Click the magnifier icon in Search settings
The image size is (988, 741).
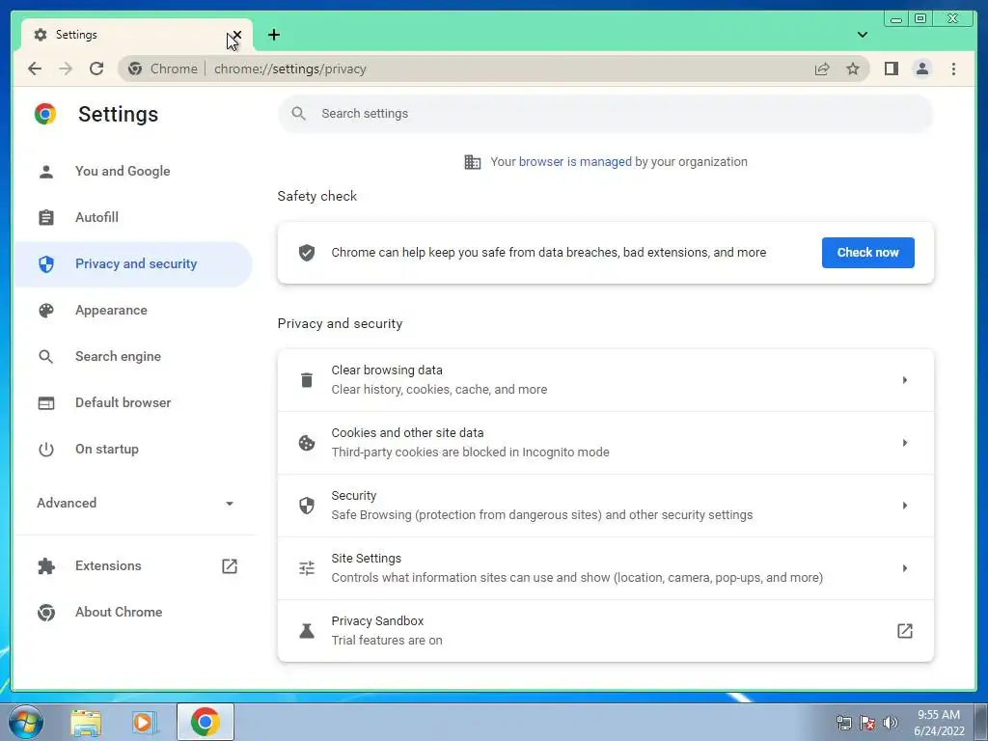[299, 114]
